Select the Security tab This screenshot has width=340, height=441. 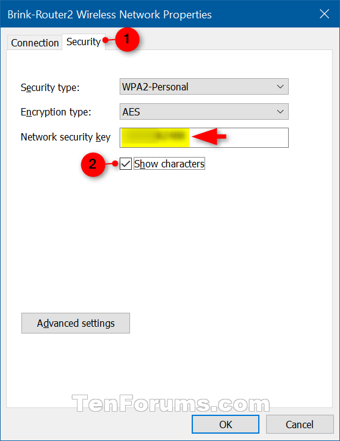[84, 42]
